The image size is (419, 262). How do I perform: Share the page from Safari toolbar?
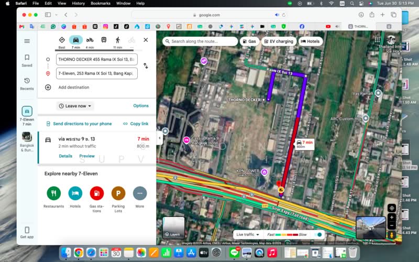click(372, 15)
